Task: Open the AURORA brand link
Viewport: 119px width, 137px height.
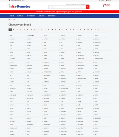Action: (x=12, y=98)
